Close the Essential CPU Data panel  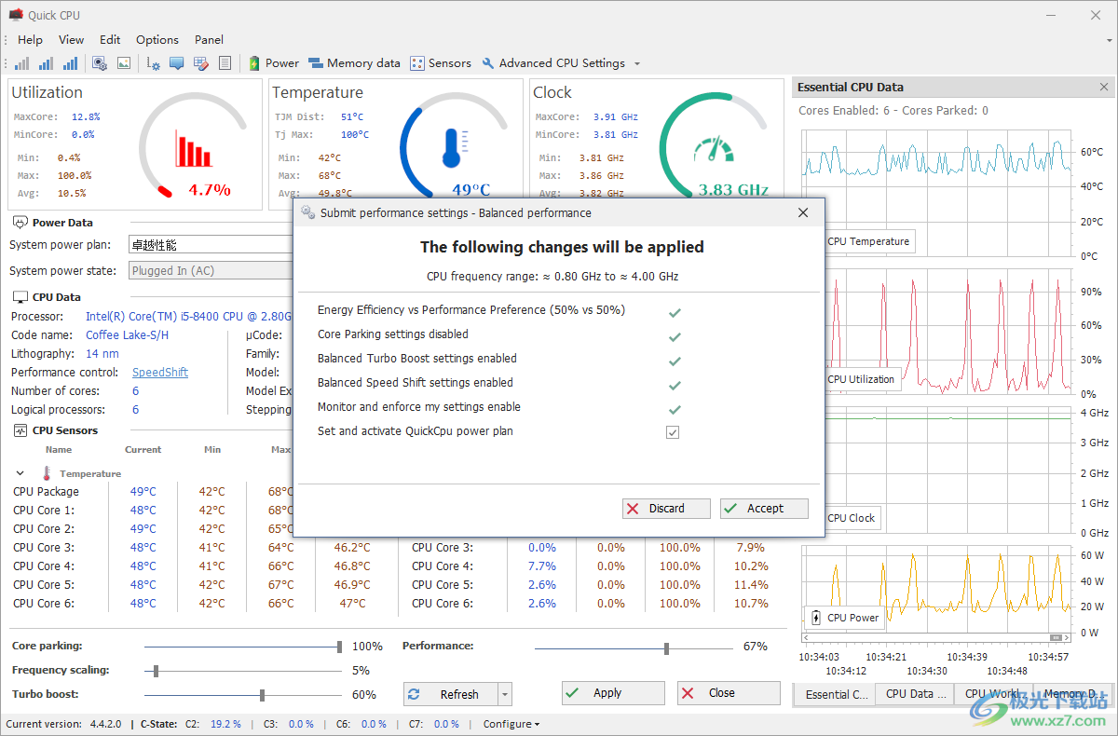(x=1104, y=87)
